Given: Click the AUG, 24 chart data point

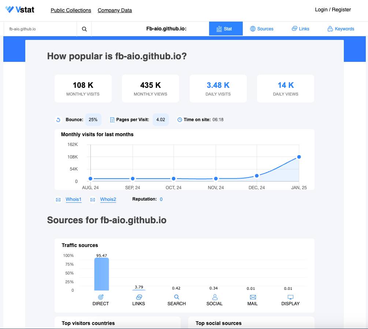Looking at the screenshot, I should point(90,179).
